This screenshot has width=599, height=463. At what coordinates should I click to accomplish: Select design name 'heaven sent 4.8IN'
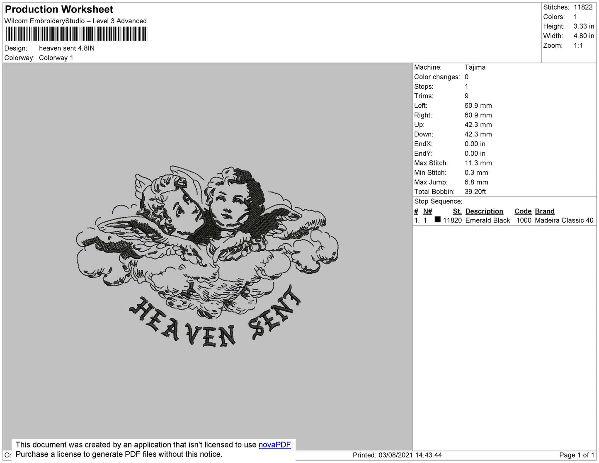pyautogui.click(x=67, y=48)
